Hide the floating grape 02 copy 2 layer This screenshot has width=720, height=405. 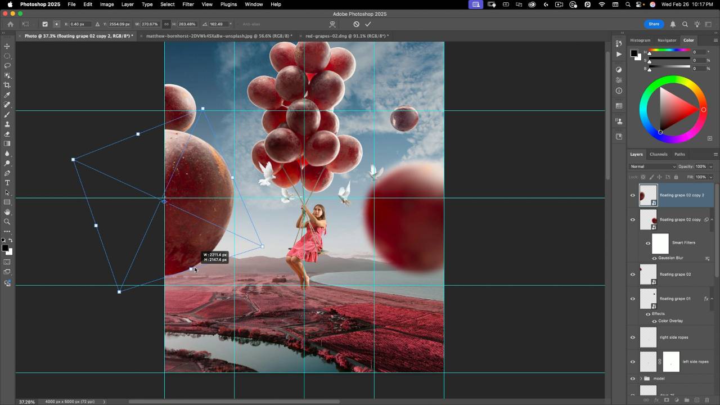[633, 196]
